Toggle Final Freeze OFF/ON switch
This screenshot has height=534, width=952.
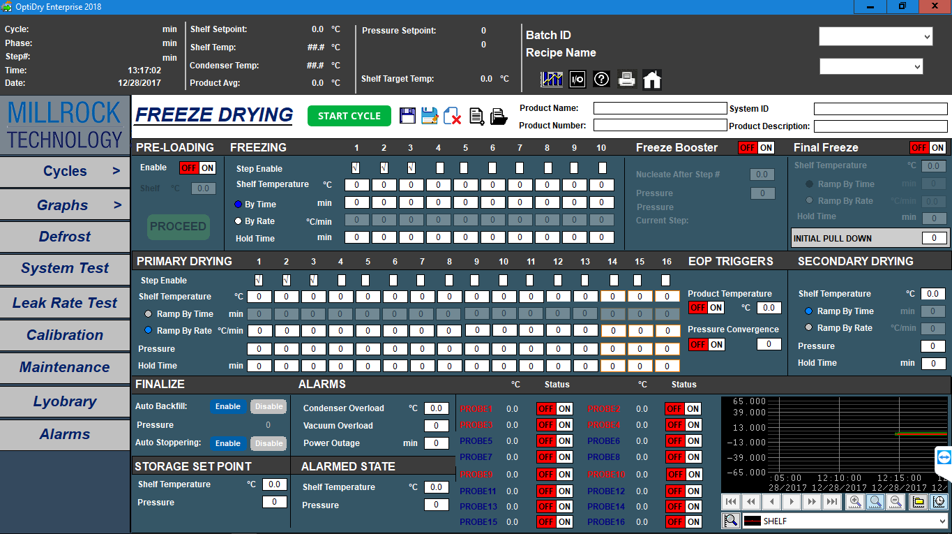[928, 148]
